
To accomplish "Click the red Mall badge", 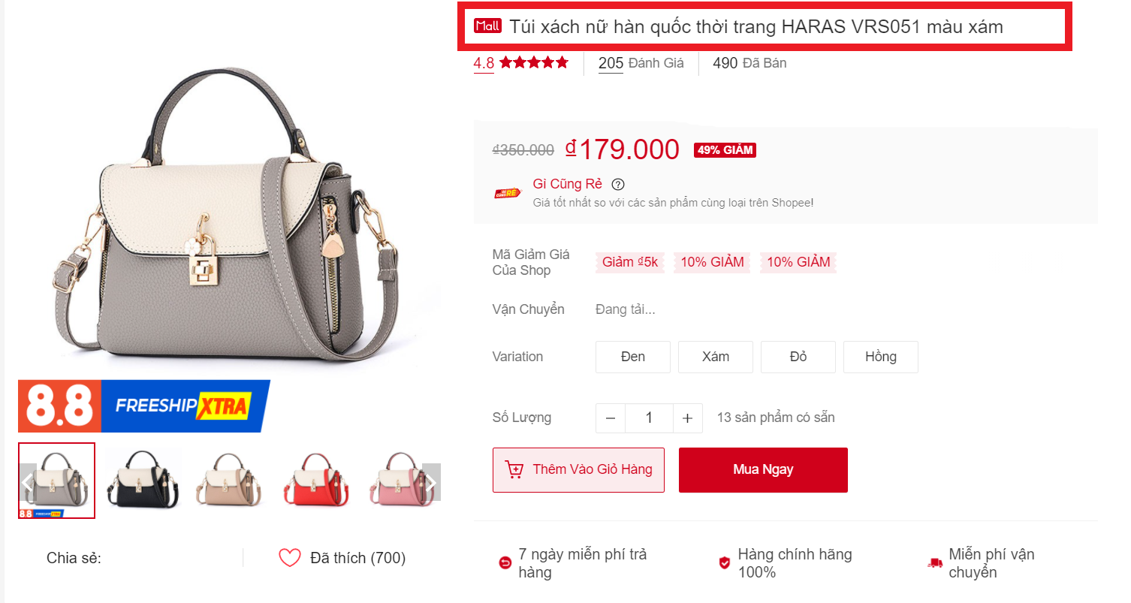I will pyautogui.click(x=487, y=26).
